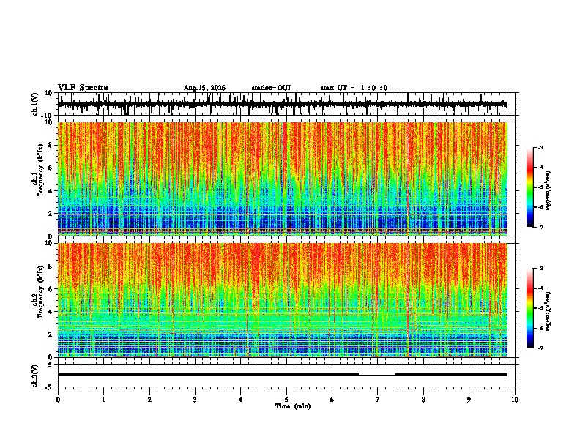Click the "1" tick label on time axis

click(103, 400)
